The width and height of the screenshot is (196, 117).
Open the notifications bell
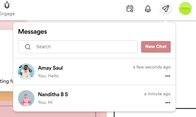pyautogui.click(x=148, y=9)
